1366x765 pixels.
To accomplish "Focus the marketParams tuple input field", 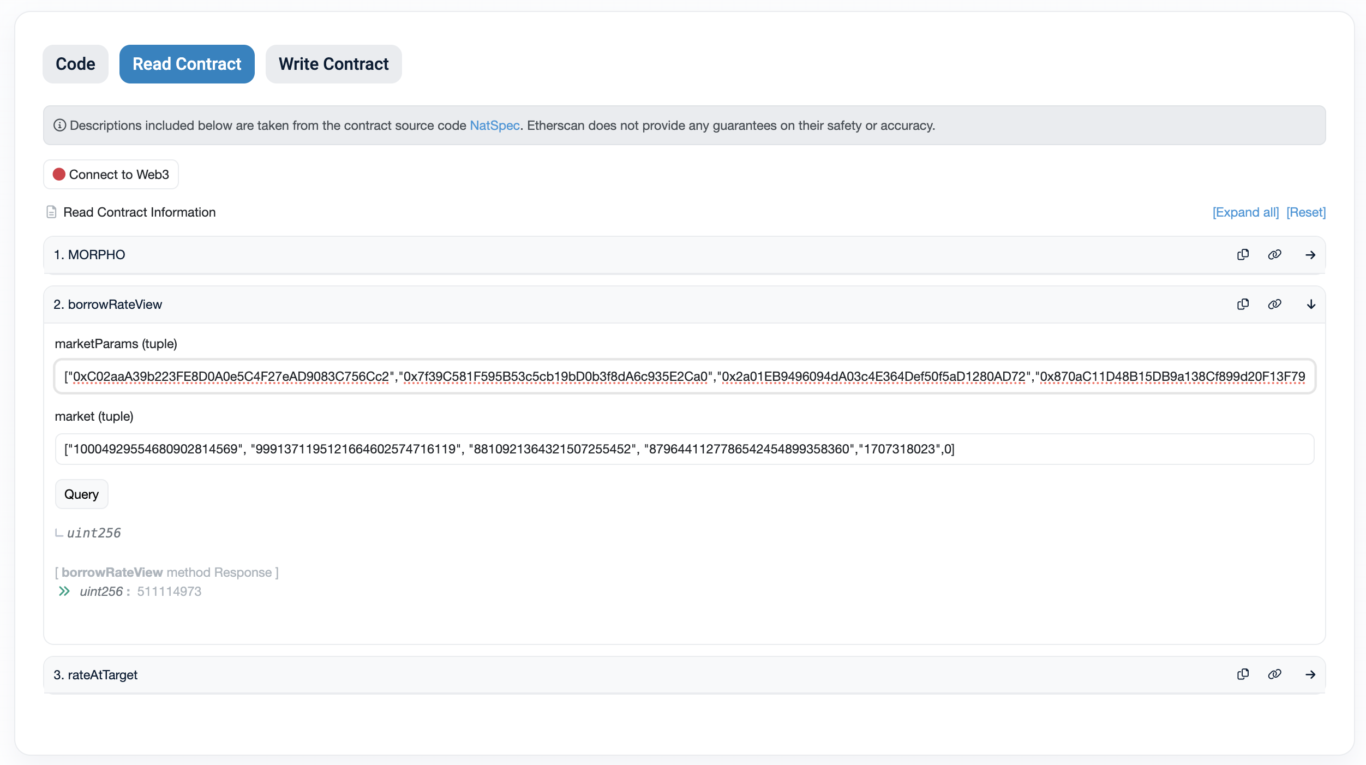I will (684, 376).
